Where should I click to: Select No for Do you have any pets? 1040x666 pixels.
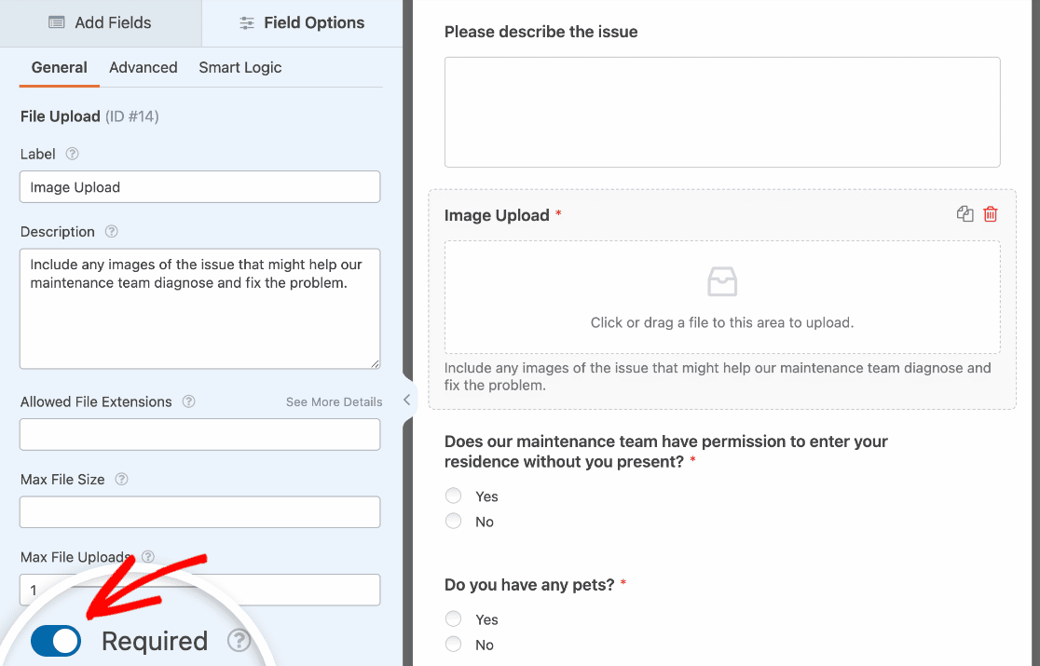click(454, 645)
